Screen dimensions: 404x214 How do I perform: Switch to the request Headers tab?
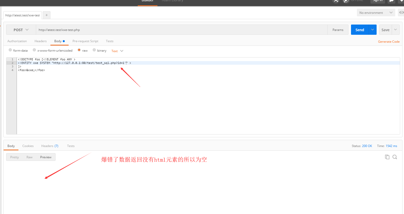(41, 41)
